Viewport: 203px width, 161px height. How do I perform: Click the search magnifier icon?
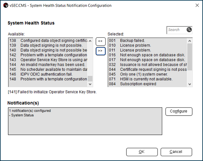pyautogui.click(x=189, y=30)
